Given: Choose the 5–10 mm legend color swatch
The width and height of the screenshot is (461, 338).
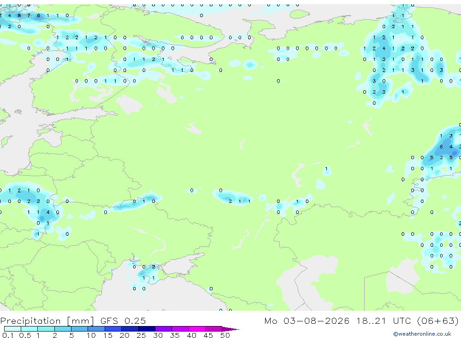Looking at the screenshot, I should pos(79,329).
